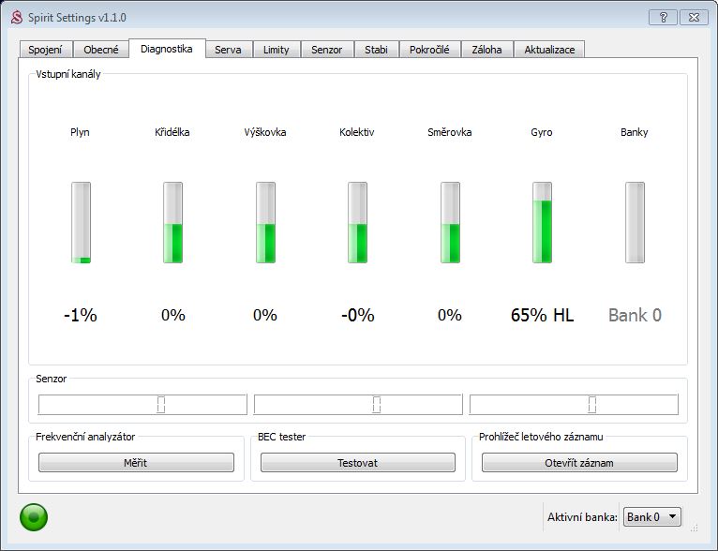Open the Aktivní banka dropdown
Image resolution: width=718 pixels, height=551 pixels.
[652, 516]
